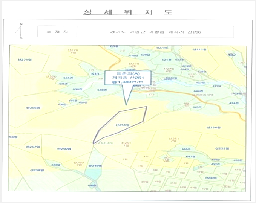Select the 산255임 parcel label

pyautogui.click(x=33, y=108)
